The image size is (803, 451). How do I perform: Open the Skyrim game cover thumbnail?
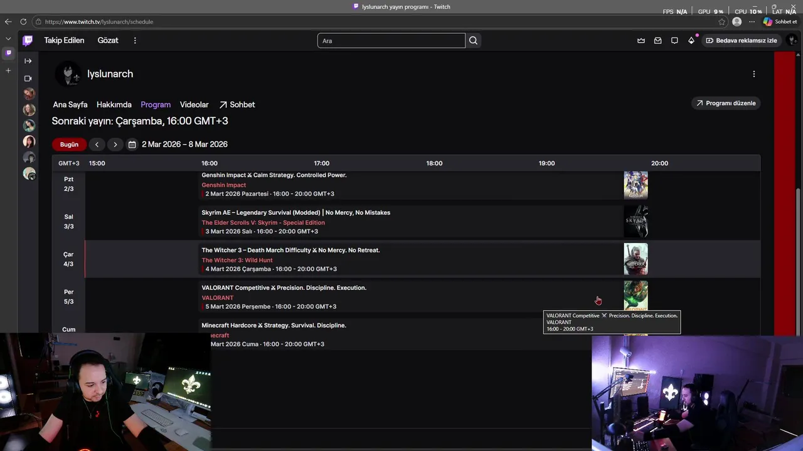click(635, 222)
